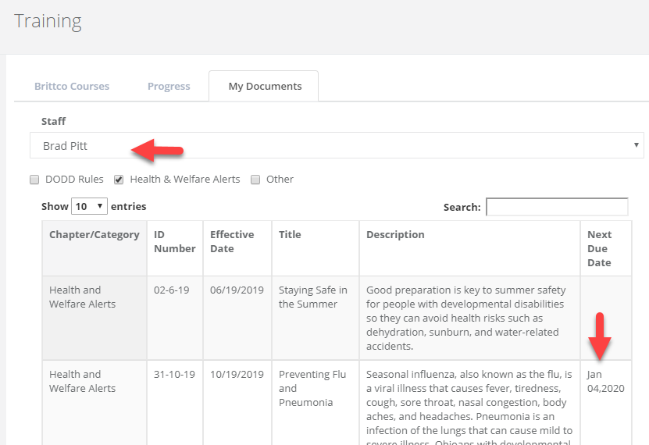Select the My Documents tab
Viewport: 649px width, 445px height.
pyautogui.click(x=265, y=86)
